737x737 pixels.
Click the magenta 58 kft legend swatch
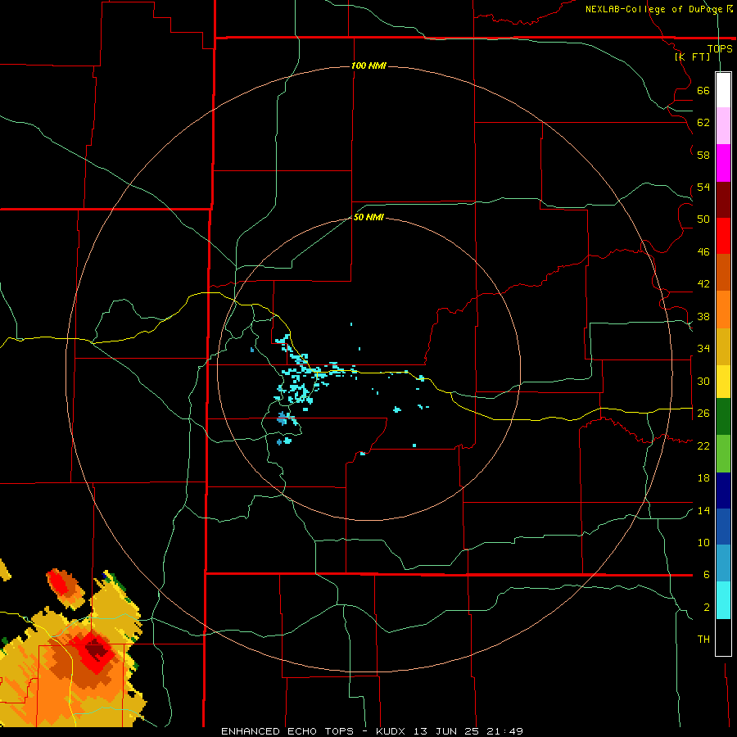tap(723, 163)
